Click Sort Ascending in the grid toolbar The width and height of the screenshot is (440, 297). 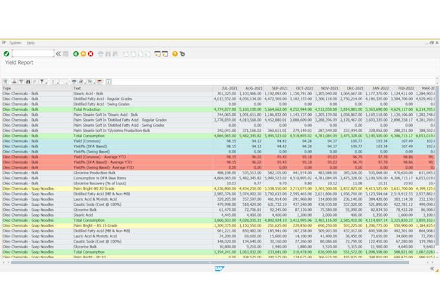point(14,82)
